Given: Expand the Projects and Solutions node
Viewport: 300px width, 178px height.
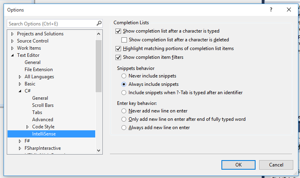Looking at the screenshot, I should tap(12, 34).
